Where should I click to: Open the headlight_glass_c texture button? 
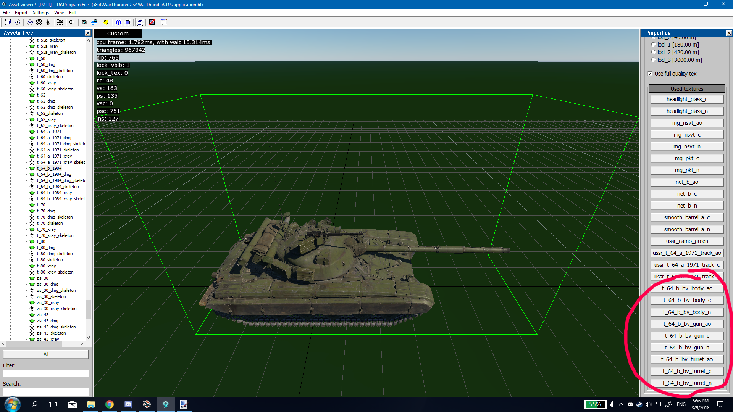687,99
